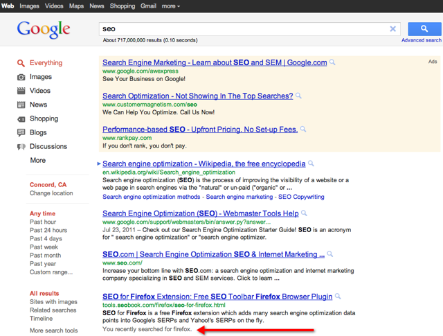Click the News icon in sidebar
The image size is (443, 336).
click(21, 105)
